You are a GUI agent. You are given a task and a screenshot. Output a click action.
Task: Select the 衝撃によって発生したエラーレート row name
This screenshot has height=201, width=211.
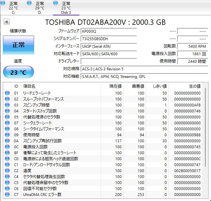coord(50,153)
